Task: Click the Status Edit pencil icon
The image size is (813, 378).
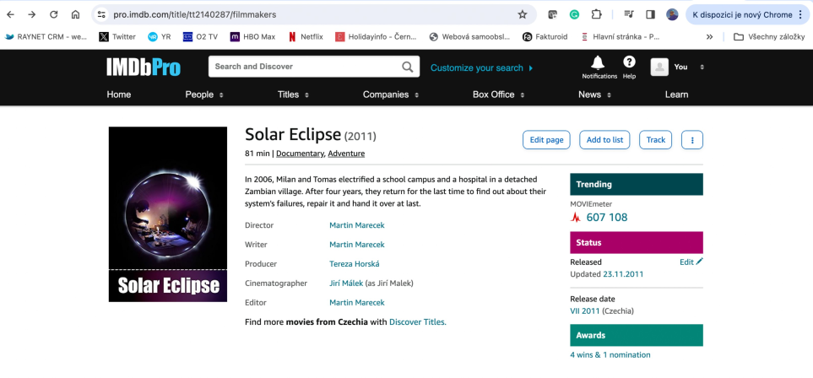Action: point(699,262)
